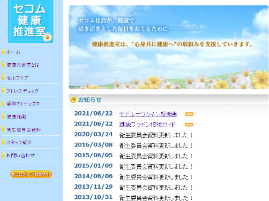Open the セルフケア section
Screen dimensions: 269x201
[17, 78]
